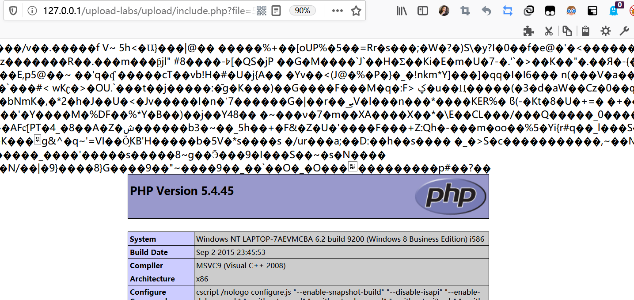Viewport: 634px width, 300px height.
Task: Click the blue sync arrows extension icon
Action: tap(508, 11)
